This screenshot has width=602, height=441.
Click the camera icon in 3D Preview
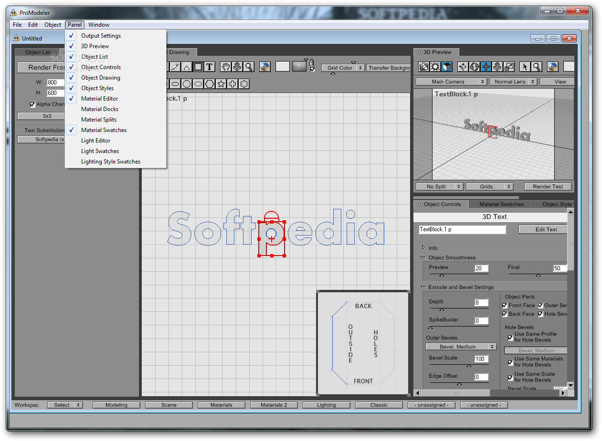[x=424, y=67]
